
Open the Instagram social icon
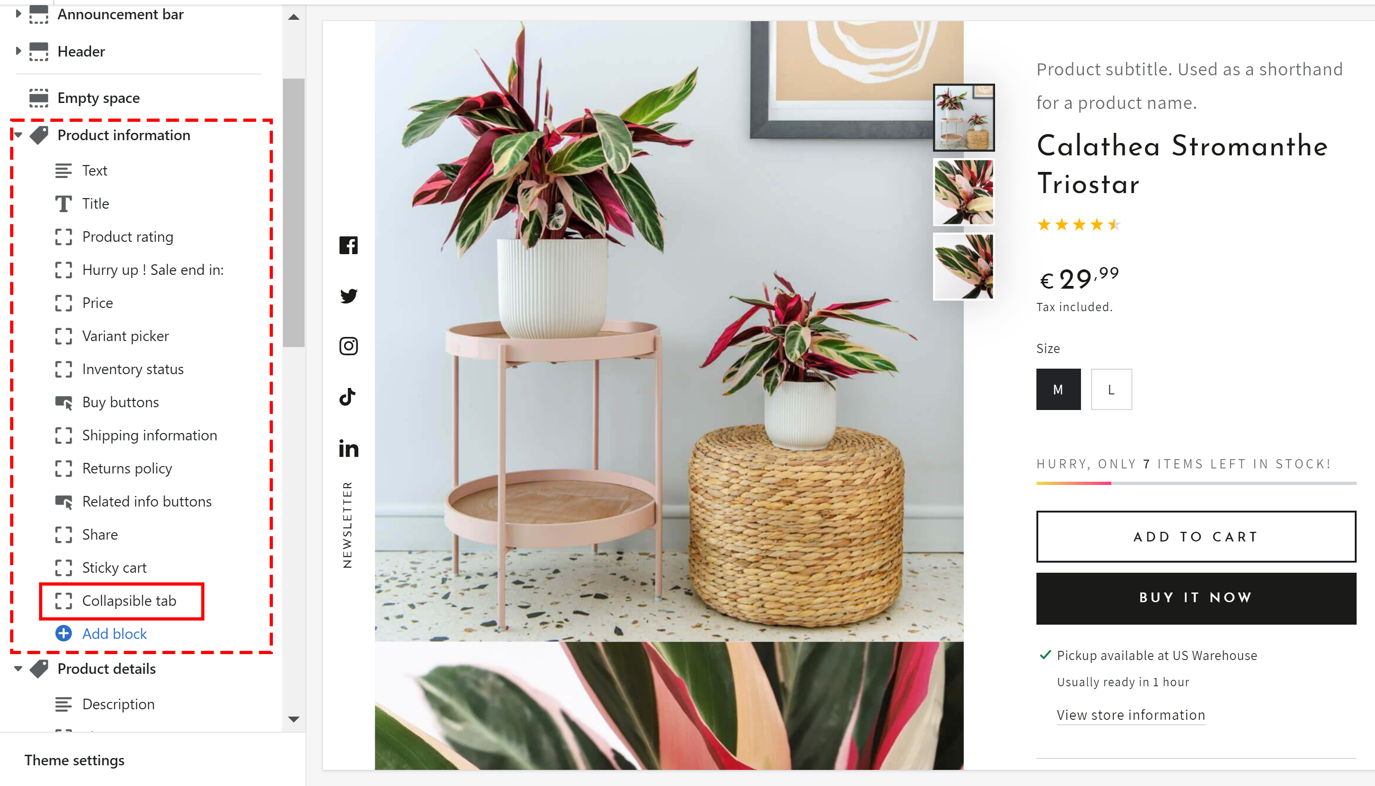pos(349,346)
